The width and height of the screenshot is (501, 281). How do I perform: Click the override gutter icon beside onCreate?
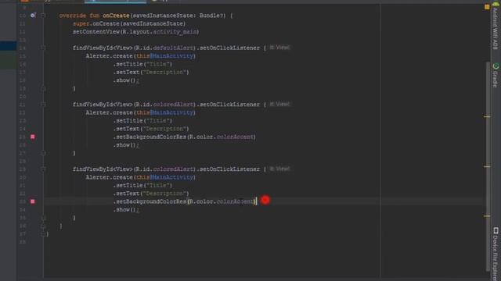click(33, 16)
